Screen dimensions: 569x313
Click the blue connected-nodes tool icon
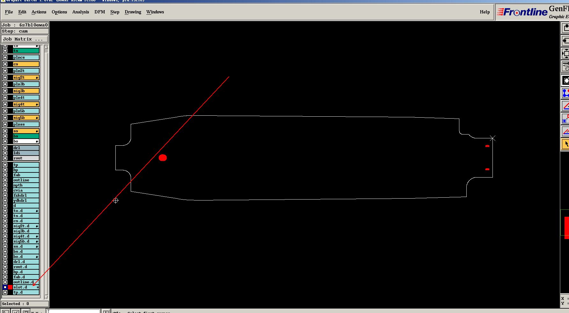coord(566,93)
